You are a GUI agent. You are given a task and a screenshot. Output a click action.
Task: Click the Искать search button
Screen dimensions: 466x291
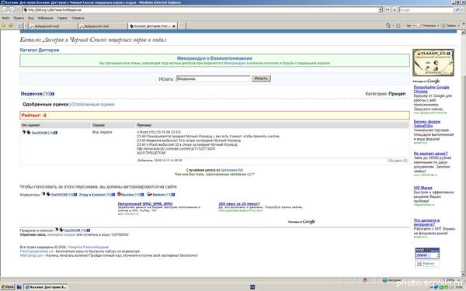point(261,78)
